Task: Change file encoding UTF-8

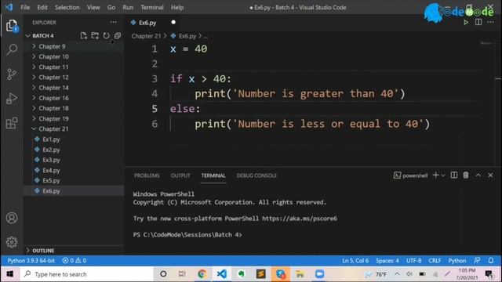Action: [x=413, y=261]
